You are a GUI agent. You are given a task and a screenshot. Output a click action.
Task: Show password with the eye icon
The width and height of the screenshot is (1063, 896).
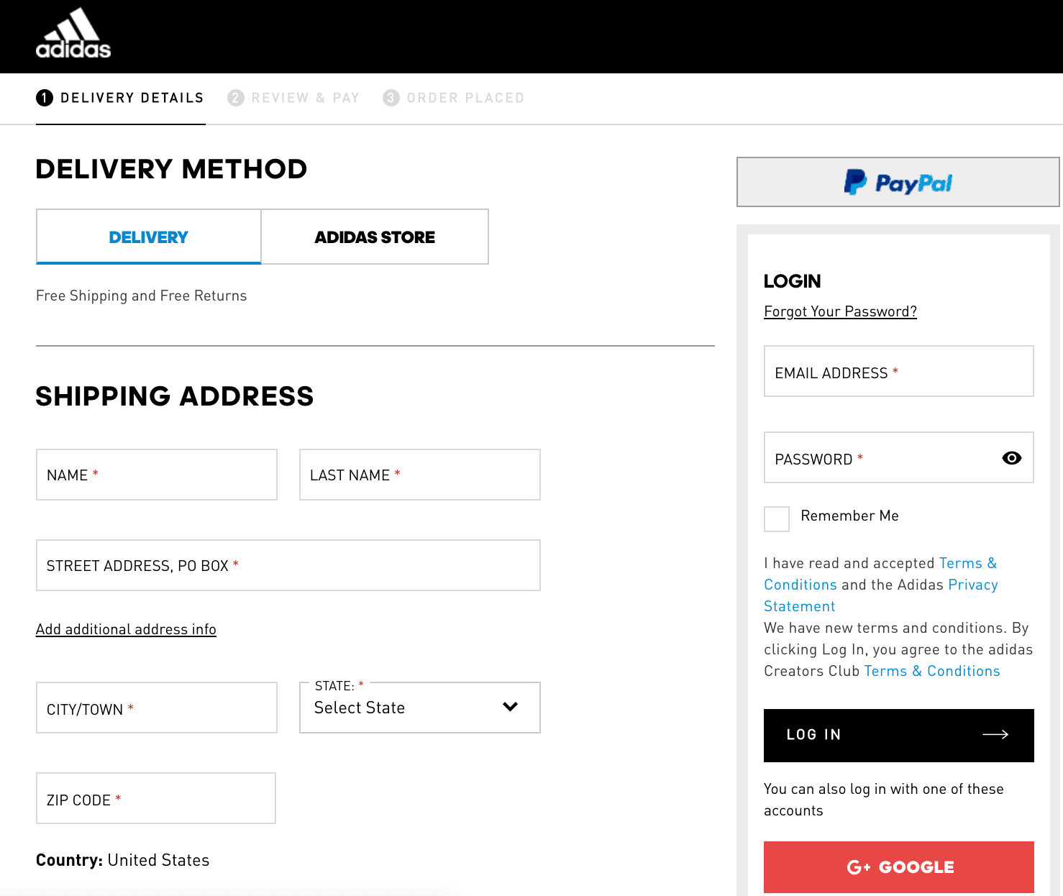(x=1011, y=458)
